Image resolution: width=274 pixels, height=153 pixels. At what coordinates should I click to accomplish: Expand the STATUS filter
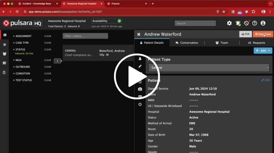click(19, 49)
